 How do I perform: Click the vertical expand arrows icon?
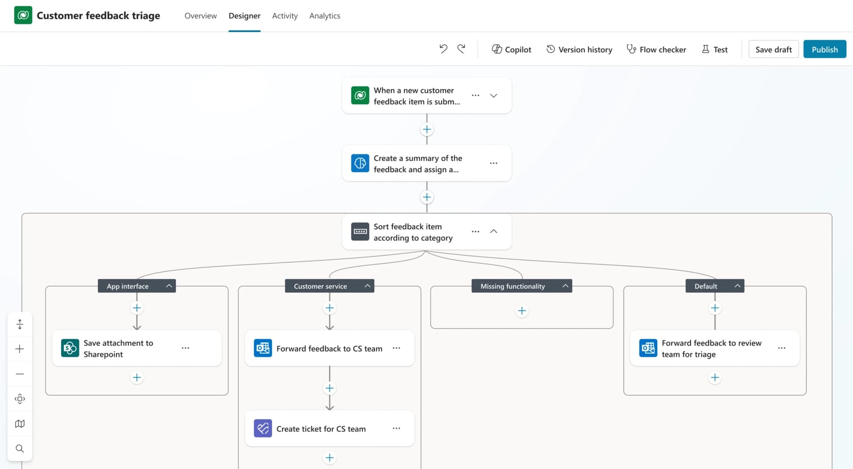[x=19, y=325]
